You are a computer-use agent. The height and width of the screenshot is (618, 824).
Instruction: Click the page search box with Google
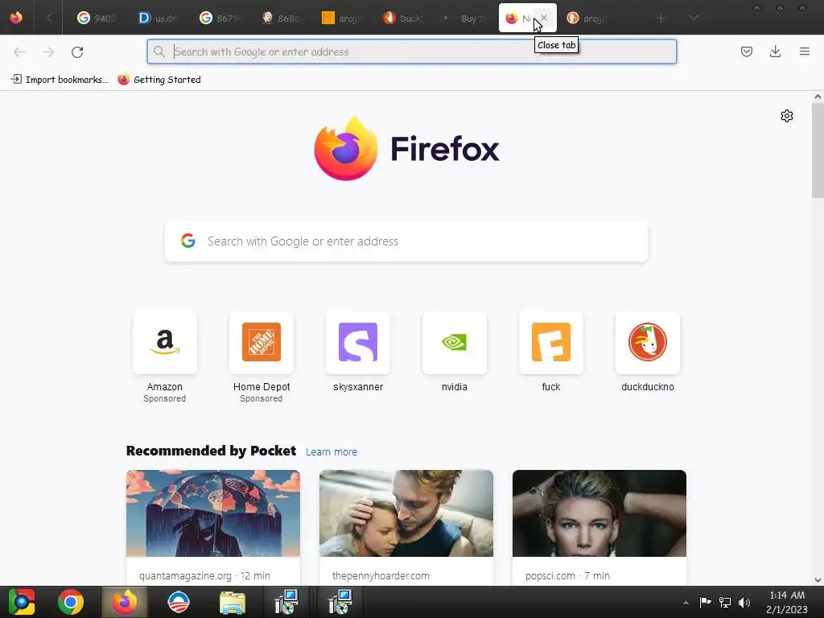406,241
